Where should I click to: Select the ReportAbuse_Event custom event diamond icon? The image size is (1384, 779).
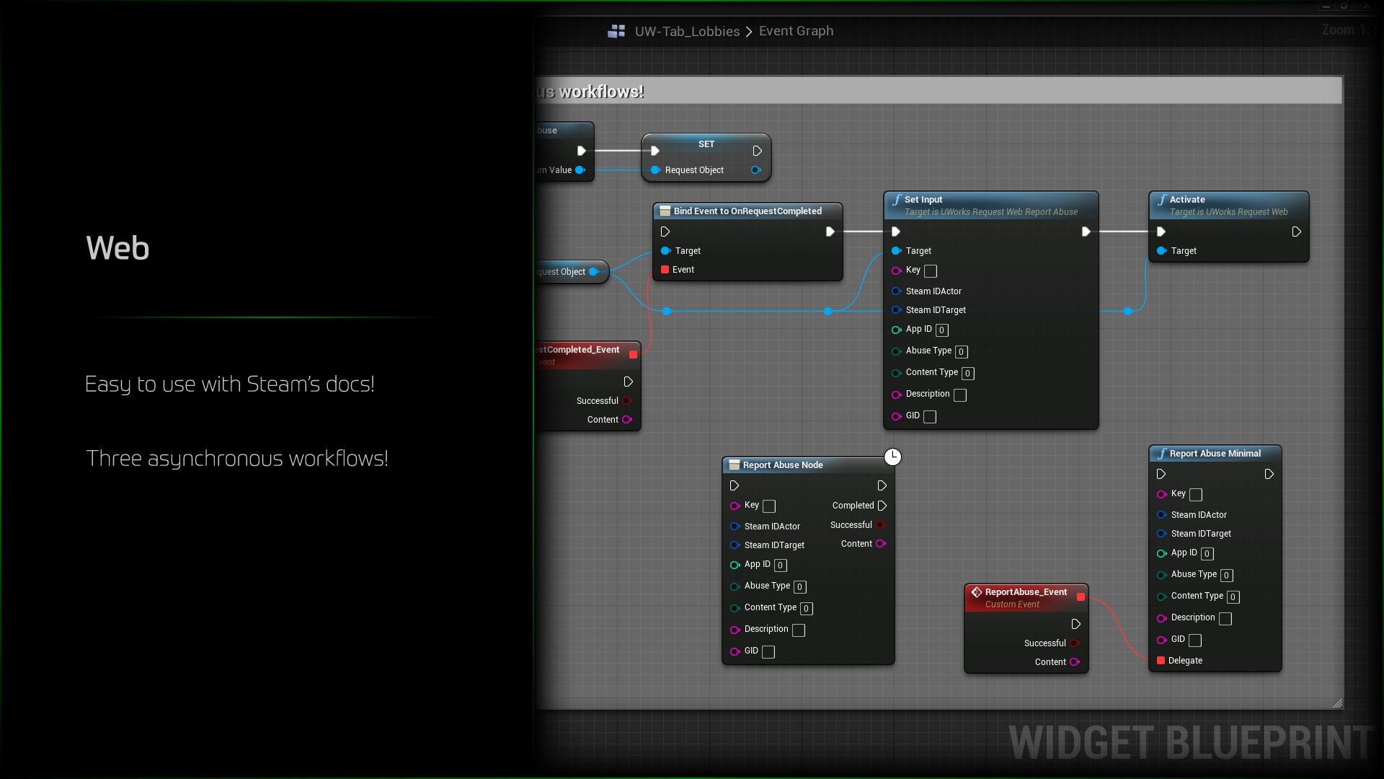pos(977,591)
